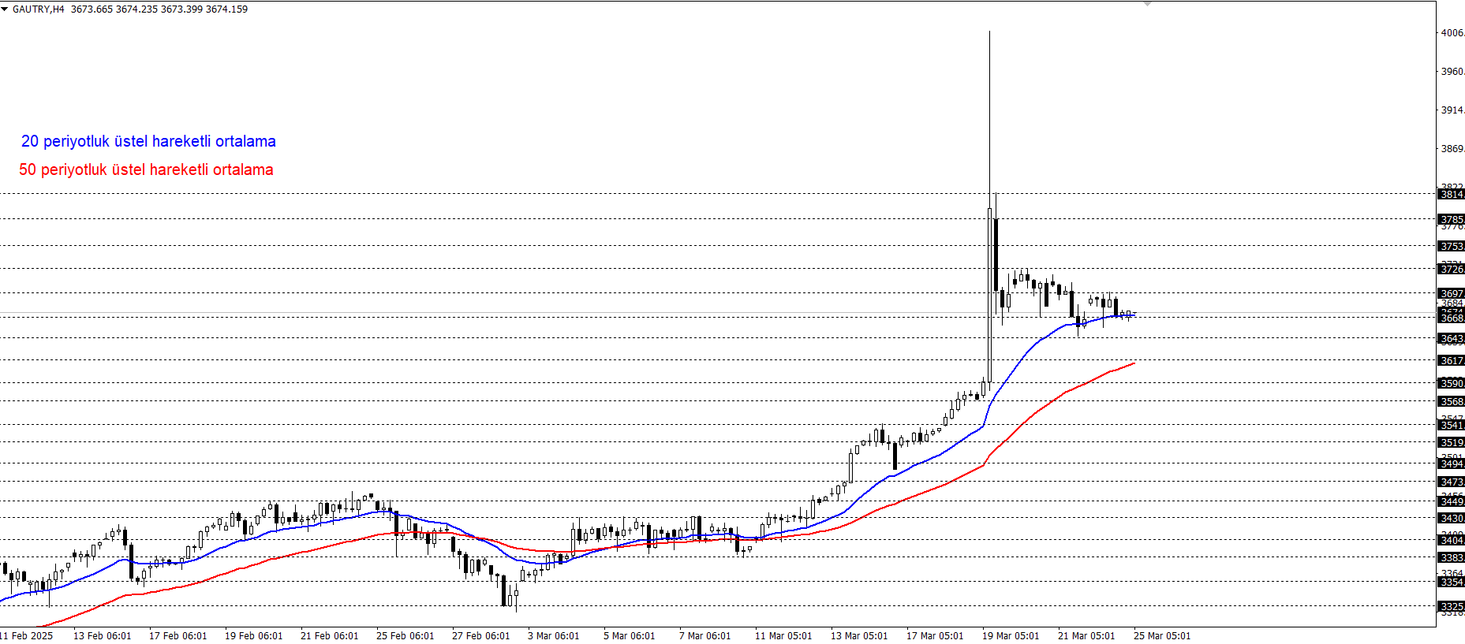Click the '17 Mar 05:01' time axis label

[x=934, y=636]
